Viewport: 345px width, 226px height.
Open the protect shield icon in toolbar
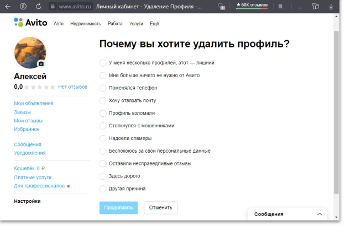pos(221,7)
